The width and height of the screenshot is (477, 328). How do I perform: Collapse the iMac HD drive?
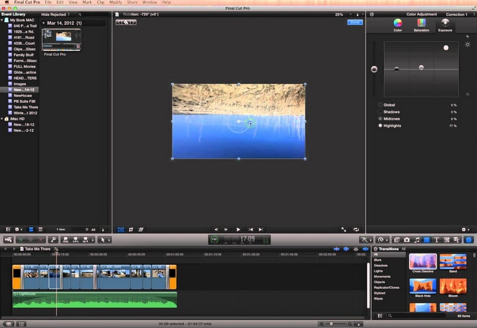(x=2, y=119)
